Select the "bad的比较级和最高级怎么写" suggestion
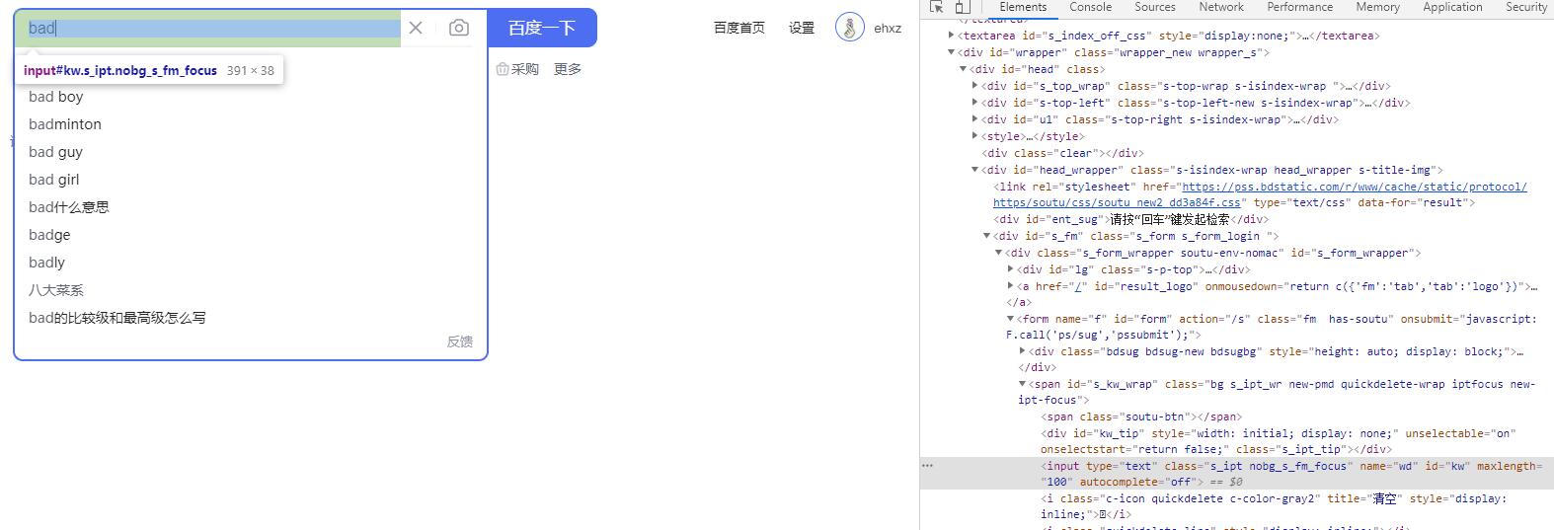Screen dimensions: 1554x530 click(x=251, y=318)
